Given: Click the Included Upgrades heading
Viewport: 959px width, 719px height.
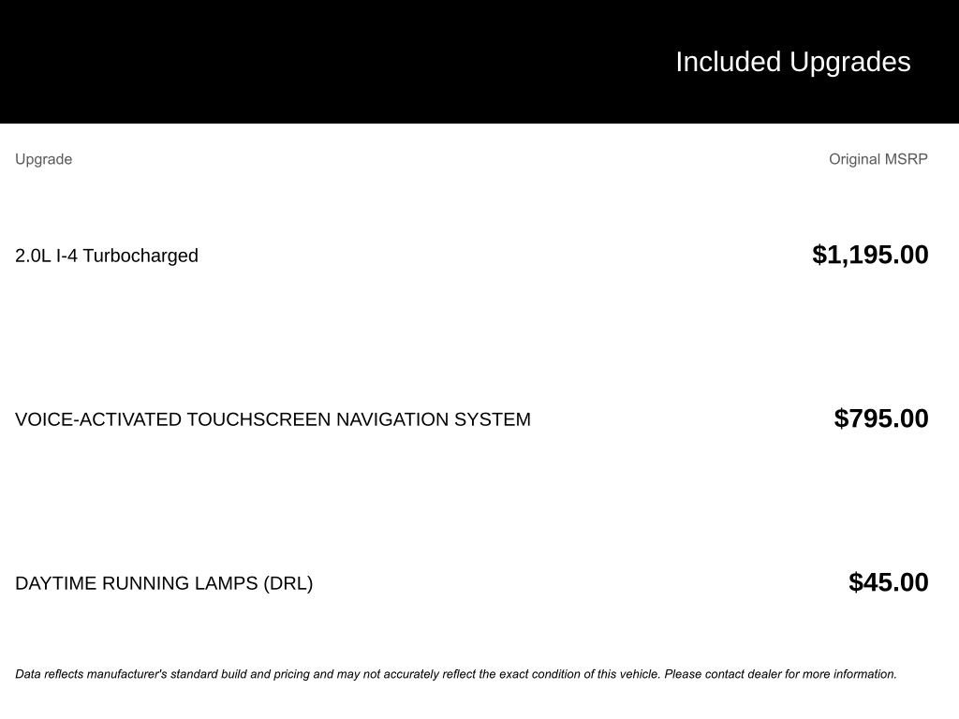Looking at the screenshot, I should coord(792,62).
